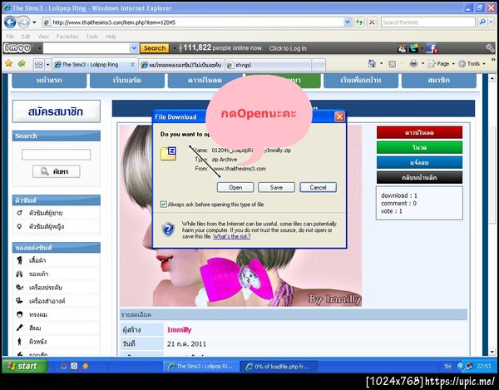Click the black กลับหน้าหลัก button
The height and width of the screenshot is (390, 499).
419,177
